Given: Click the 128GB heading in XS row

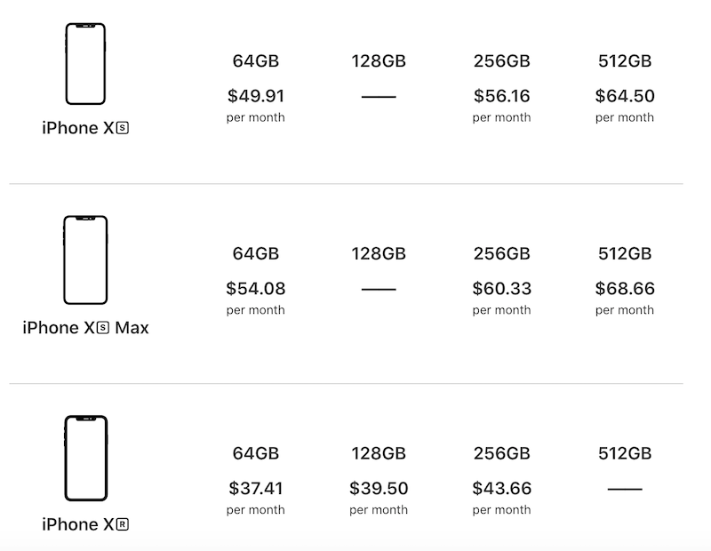Looking at the screenshot, I should pos(379,60).
